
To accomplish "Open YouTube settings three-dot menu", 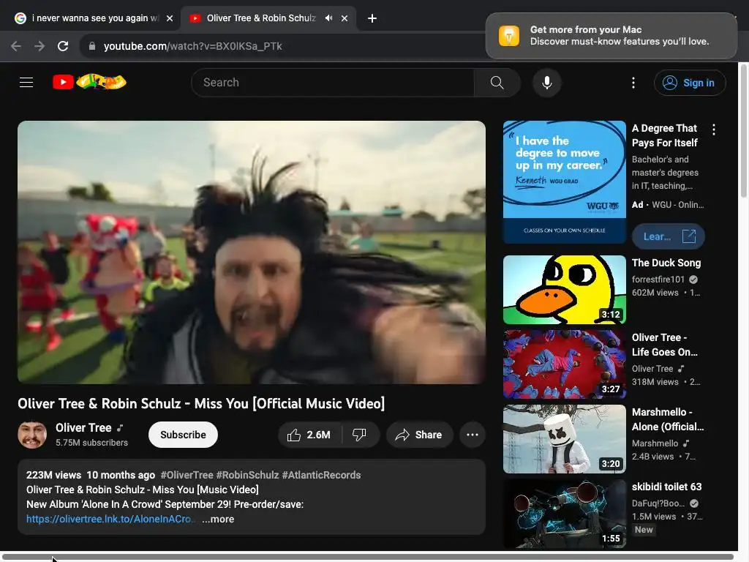I will tap(633, 83).
